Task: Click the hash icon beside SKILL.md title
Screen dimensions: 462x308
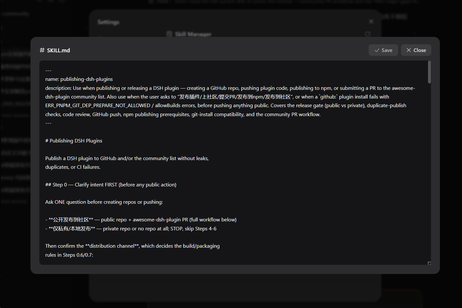Action: (x=42, y=50)
